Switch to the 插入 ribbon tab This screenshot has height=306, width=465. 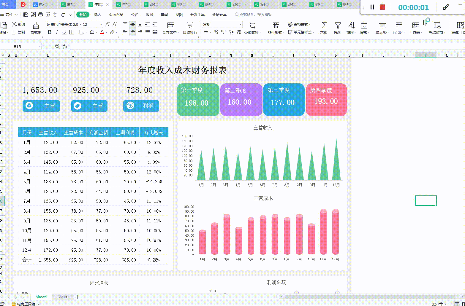[x=98, y=14]
